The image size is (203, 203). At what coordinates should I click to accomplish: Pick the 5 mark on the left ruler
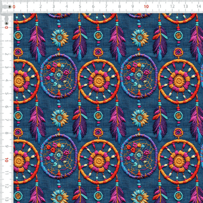[x=6, y=94]
